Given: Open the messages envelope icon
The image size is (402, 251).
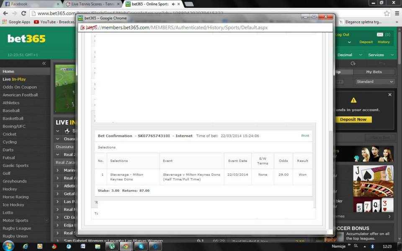Looking at the screenshot, I should coord(380,35).
